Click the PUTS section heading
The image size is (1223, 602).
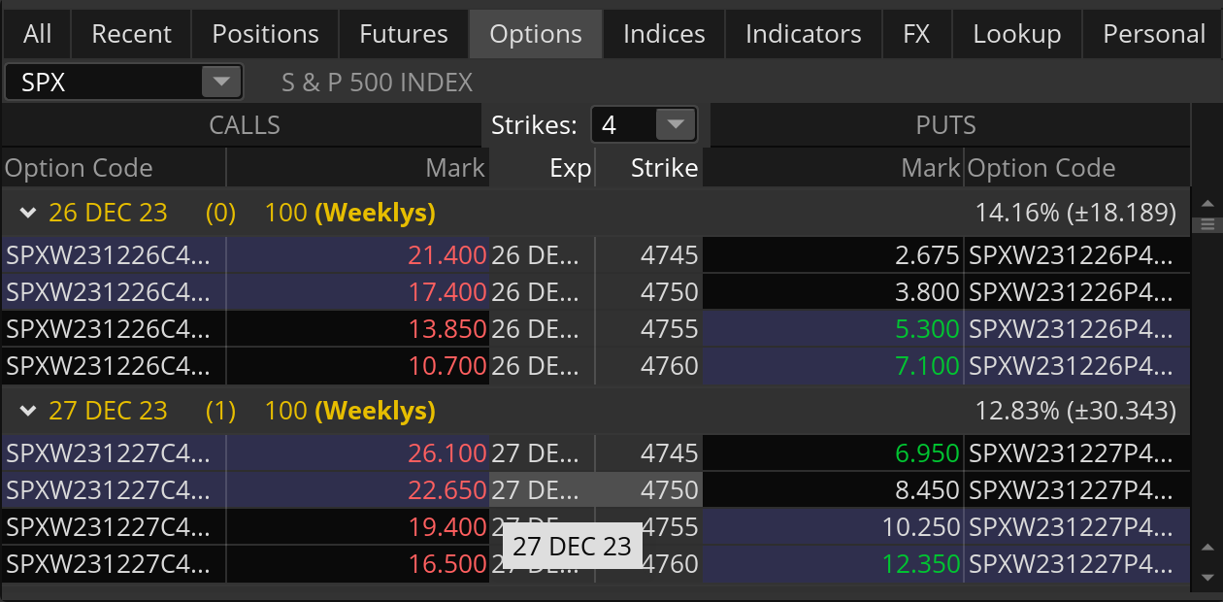pyautogui.click(x=946, y=125)
